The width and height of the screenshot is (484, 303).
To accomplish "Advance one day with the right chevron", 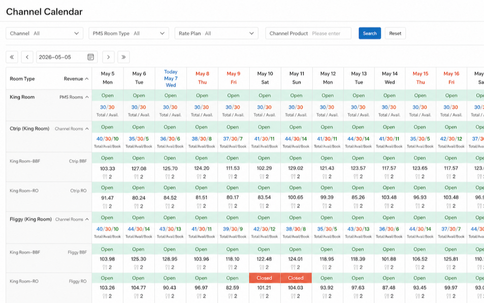I will 108,57.
